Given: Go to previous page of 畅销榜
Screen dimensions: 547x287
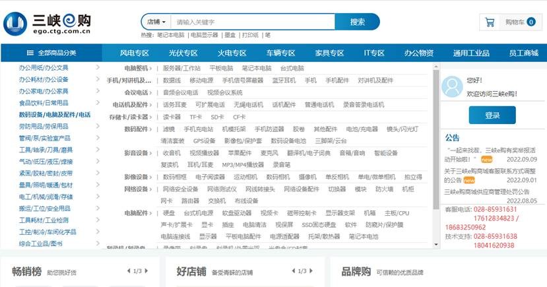Looking at the screenshot, I should click(127, 271).
